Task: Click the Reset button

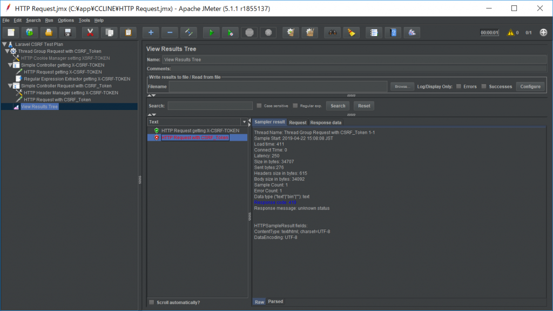Action: (364, 106)
